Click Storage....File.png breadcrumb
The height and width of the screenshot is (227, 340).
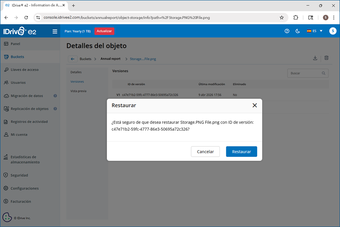coord(143,59)
